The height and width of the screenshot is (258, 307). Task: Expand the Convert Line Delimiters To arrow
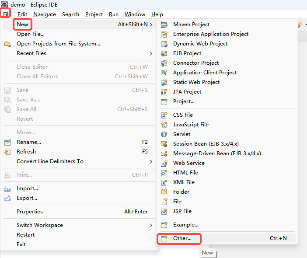pyautogui.click(x=151, y=161)
